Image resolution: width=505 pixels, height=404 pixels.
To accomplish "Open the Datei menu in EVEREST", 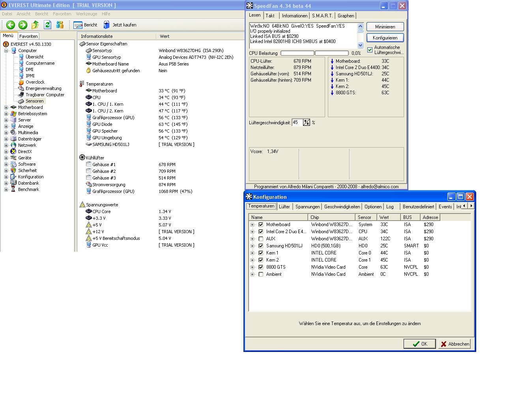I will coord(7,14).
